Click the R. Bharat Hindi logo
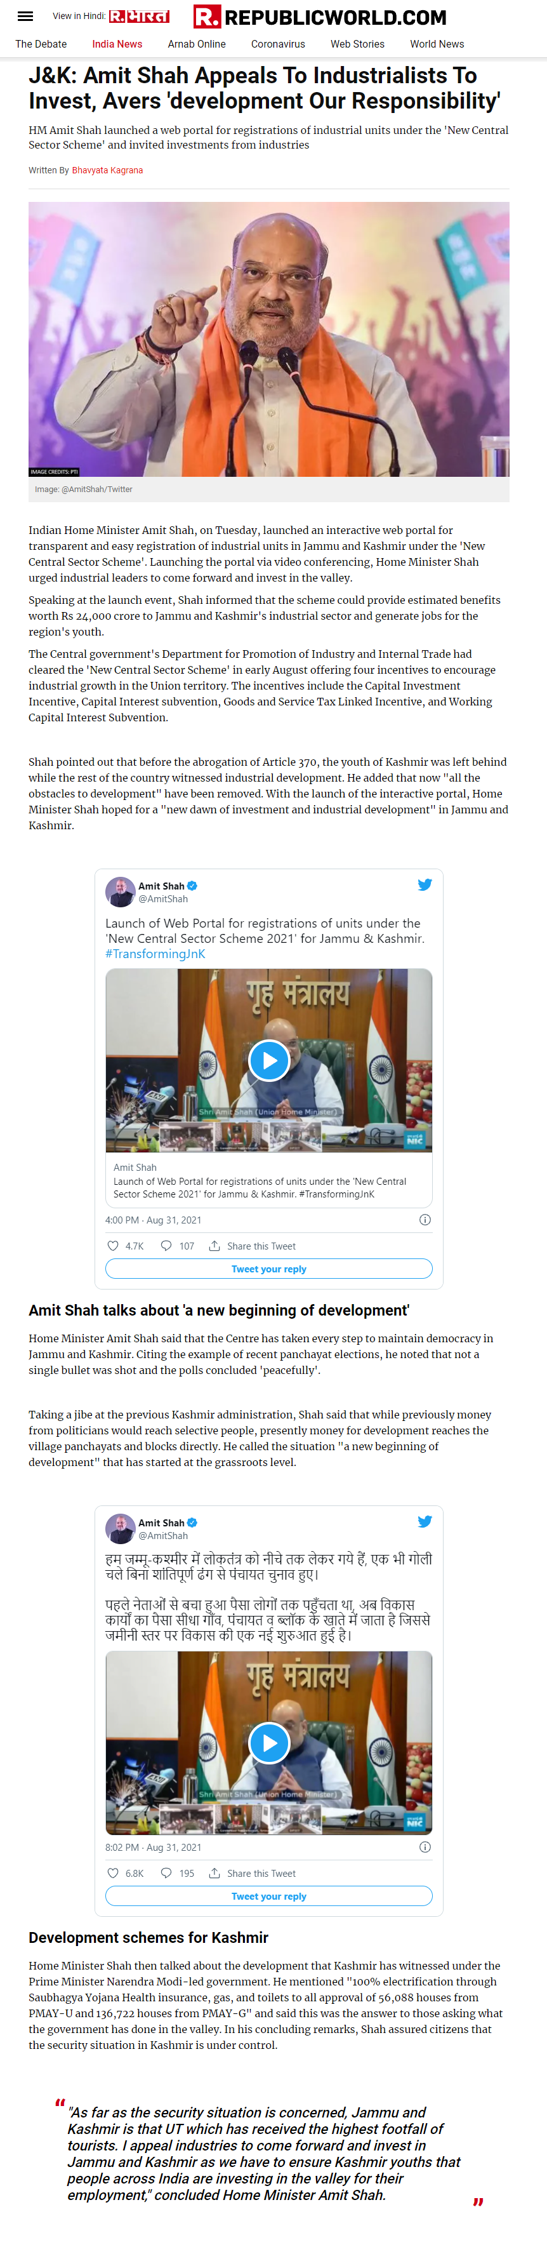This screenshot has height=2247, width=547. tap(139, 16)
